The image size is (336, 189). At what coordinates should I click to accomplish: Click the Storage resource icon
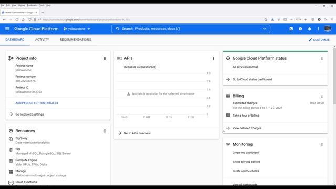coord(10,172)
